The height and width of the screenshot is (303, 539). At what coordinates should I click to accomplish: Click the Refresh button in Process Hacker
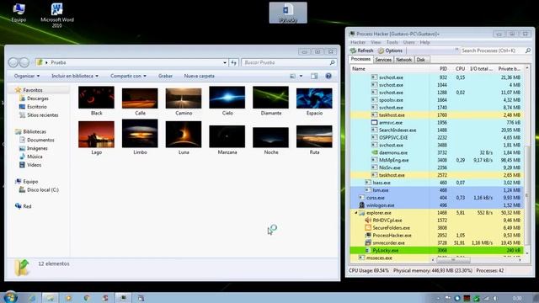pyautogui.click(x=361, y=50)
